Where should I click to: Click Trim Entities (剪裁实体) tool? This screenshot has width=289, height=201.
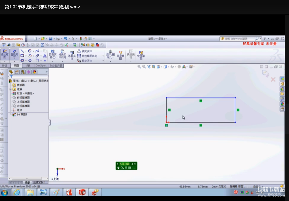(x=53, y=54)
